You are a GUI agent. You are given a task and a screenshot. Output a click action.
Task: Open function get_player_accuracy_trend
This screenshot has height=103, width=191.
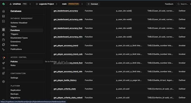[x=66, y=46]
